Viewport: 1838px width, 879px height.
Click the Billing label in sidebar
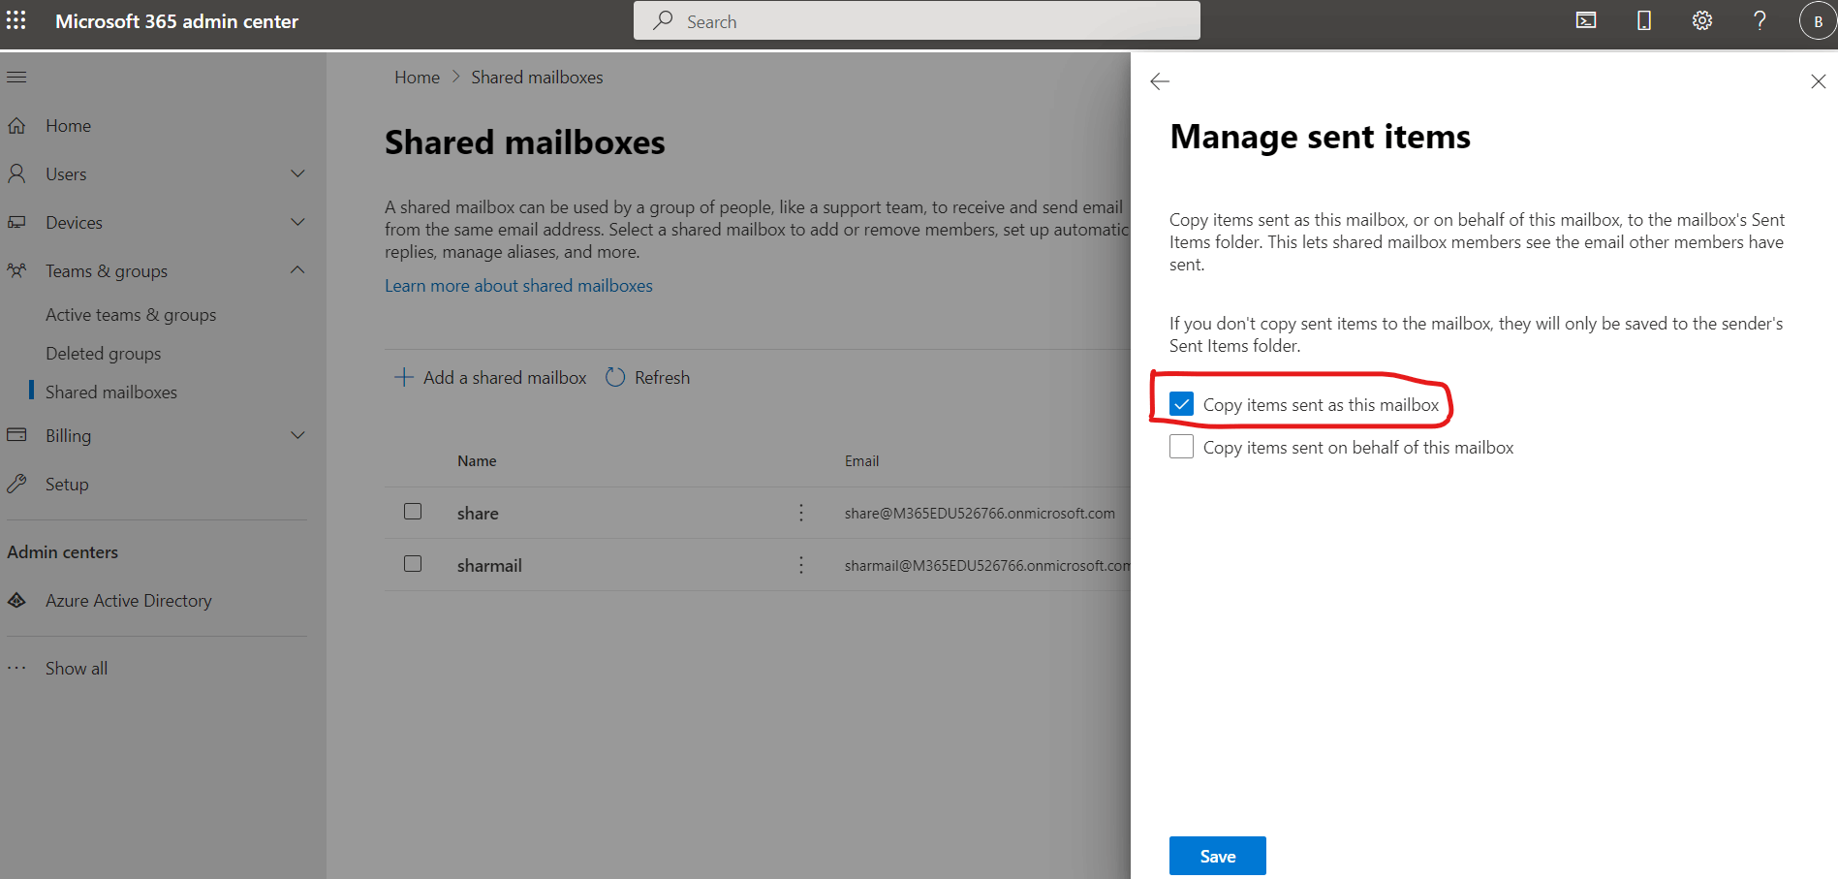click(x=68, y=436)
